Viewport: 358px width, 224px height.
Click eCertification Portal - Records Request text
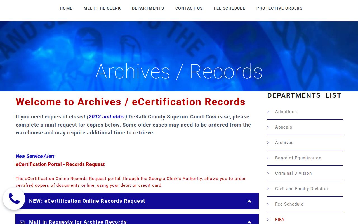[60, 164]
